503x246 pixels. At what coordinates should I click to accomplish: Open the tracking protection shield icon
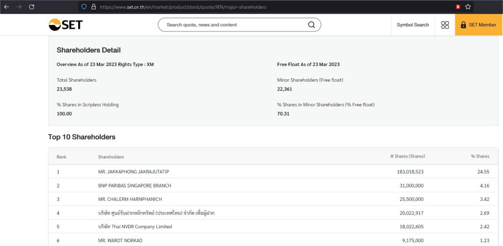click(84, 7)
